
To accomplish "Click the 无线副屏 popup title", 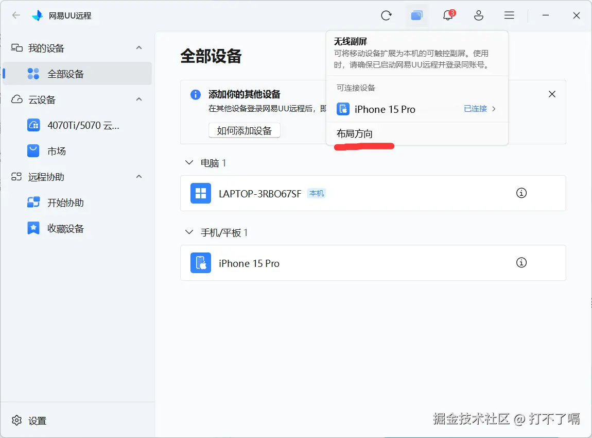I will pos(351,41).
